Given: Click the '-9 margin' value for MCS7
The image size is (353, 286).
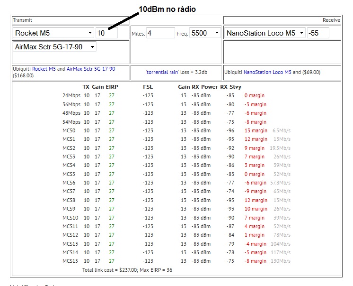Looking at the screenshot, I should [256, 192].
